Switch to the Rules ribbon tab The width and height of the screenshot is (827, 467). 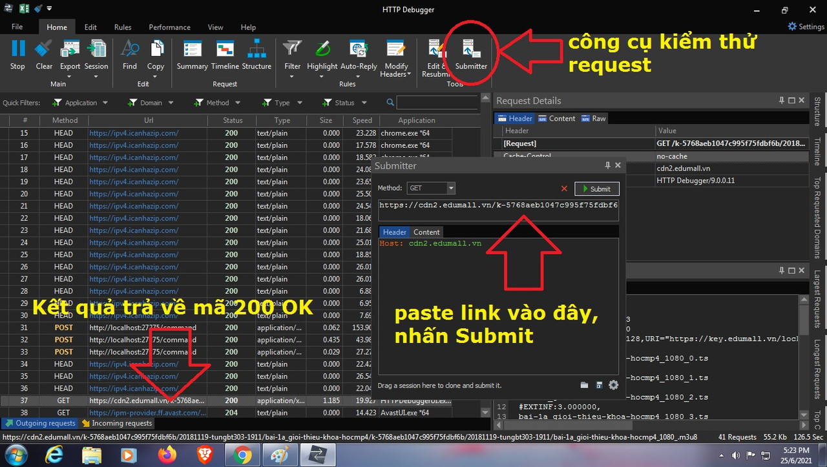coord(123,27)
